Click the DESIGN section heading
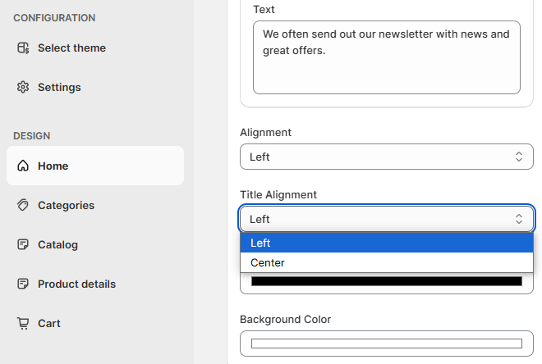The height and width of the screenshot is (364, 542). (x=32, y=136)
